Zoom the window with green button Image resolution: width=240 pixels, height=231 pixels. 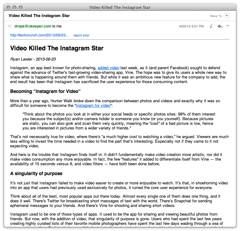21,7
